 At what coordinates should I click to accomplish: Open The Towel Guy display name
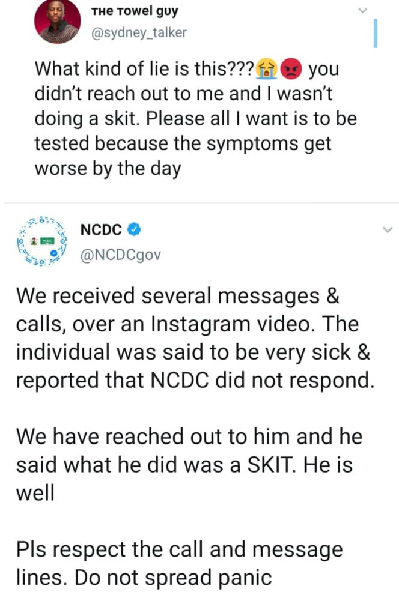135,11
